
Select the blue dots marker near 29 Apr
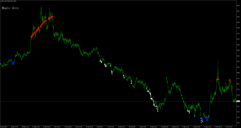point(13,62)
